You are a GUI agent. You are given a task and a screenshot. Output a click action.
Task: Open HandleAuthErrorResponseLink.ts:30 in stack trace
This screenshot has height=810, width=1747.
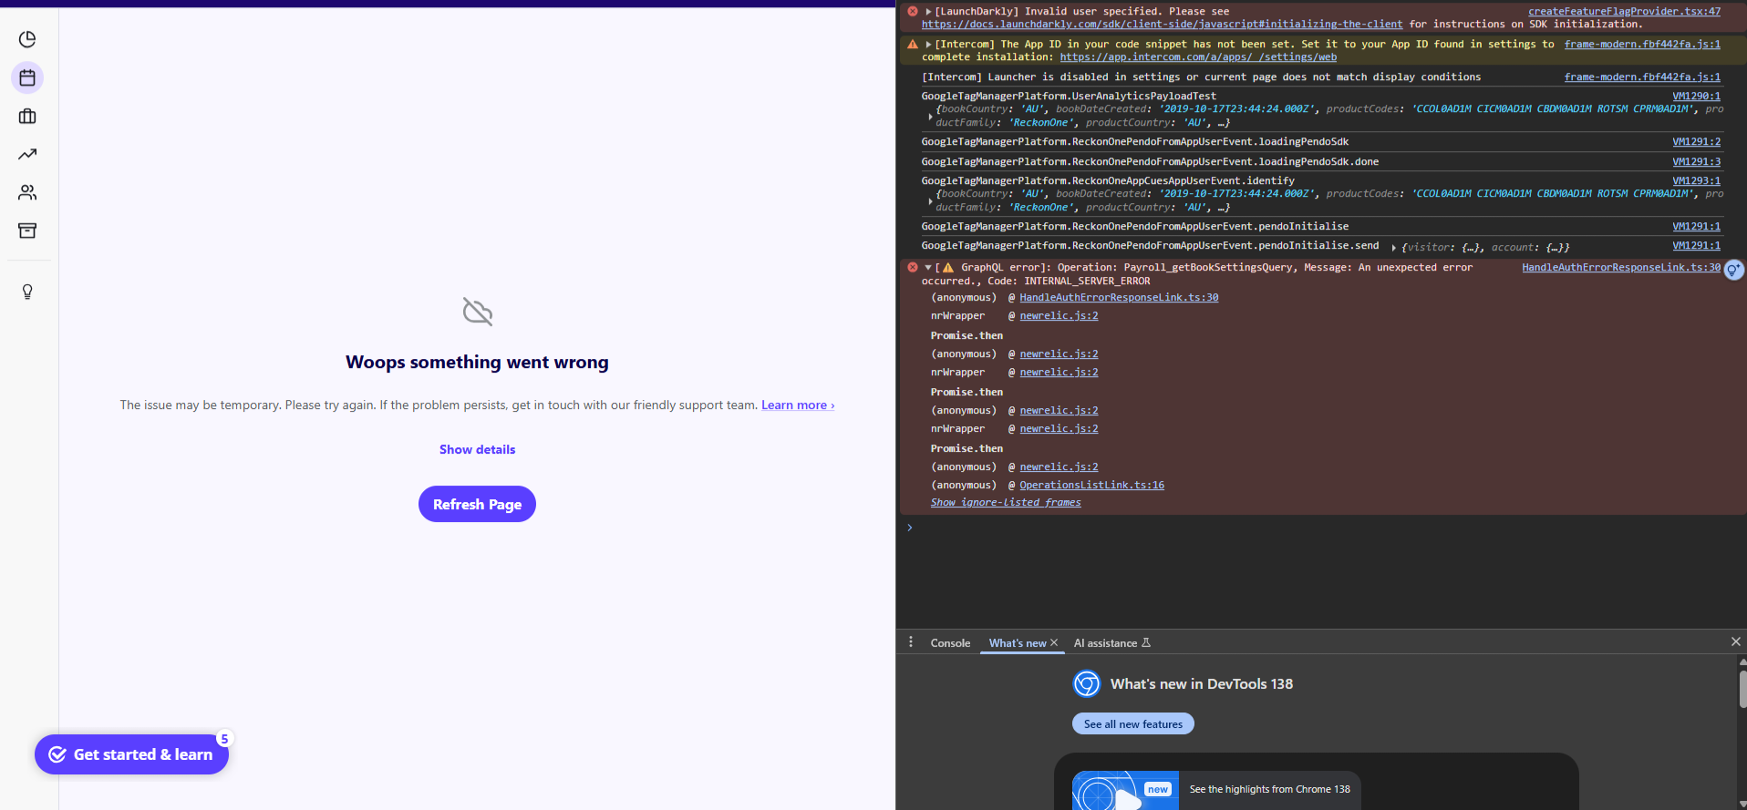[1119, 298]
